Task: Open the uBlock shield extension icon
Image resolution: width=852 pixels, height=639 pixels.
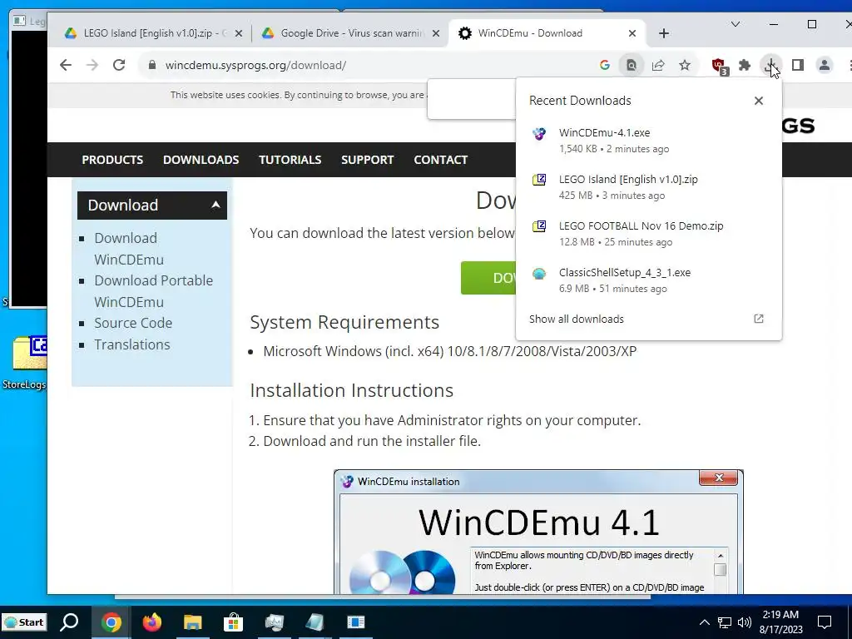Action: 720,67
